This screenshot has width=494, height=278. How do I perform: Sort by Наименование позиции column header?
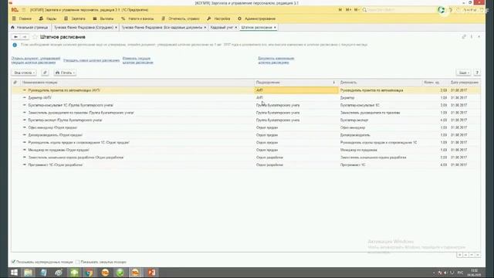pyautogui.click(x=137, y=83)
